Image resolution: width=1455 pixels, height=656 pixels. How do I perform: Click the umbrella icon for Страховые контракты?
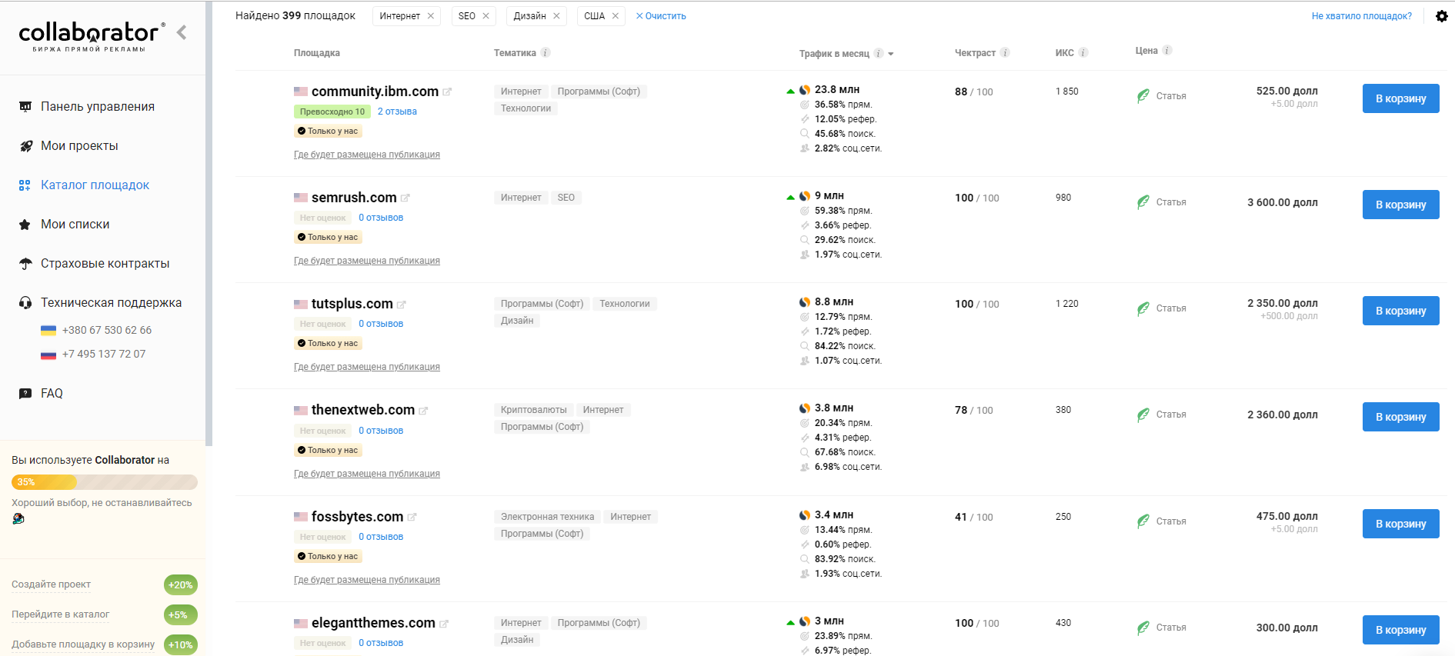[24, 263]
